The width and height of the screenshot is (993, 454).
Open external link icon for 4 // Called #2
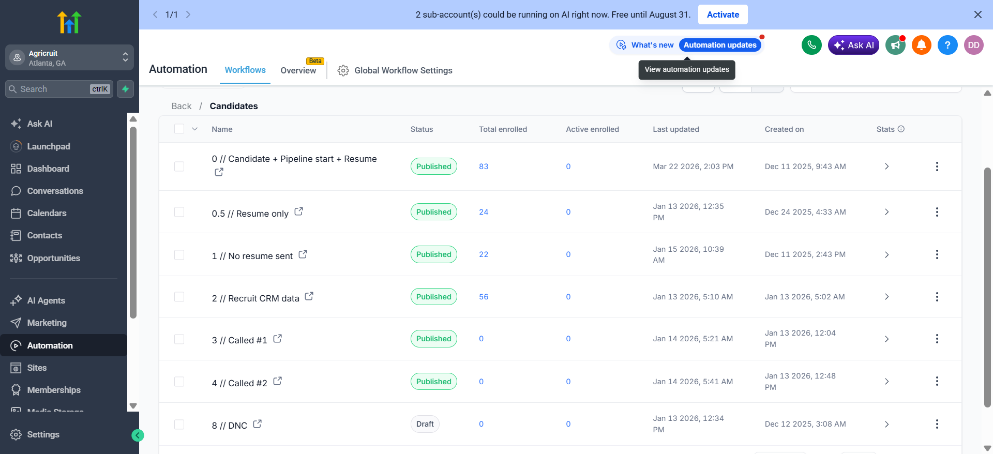pyautogui.click(x=278, y=381)
